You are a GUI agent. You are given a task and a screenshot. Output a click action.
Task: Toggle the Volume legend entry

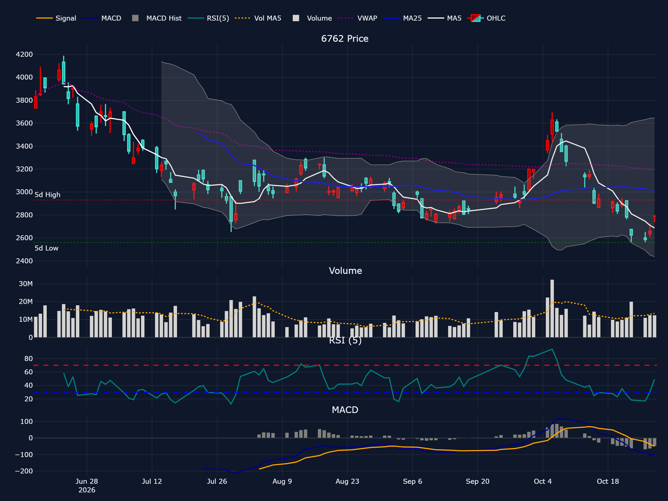click(x=312, y=18)
